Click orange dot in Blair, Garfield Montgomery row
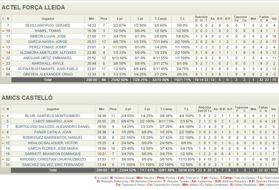Viewport: 279px width, 190px height. 3,116
